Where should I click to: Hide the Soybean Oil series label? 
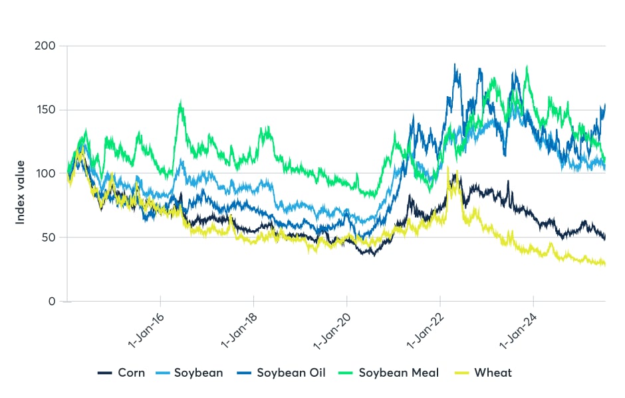point(291,373)
